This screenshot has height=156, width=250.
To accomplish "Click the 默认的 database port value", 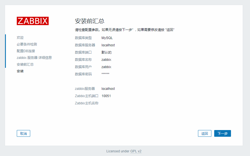I will click(x=107, y=52).
